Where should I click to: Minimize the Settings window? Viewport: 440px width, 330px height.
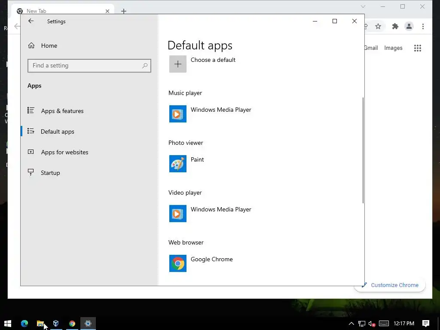315,21
